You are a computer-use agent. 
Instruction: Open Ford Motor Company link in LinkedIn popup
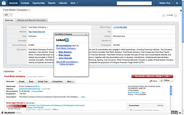[66, 48]
